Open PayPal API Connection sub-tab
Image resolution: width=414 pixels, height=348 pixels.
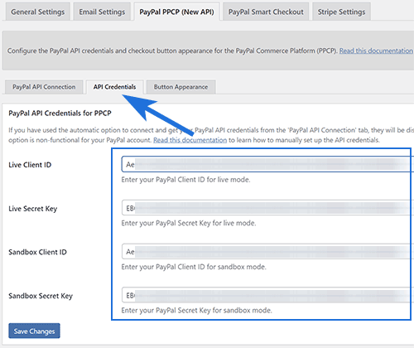click(x=44, y=87)
